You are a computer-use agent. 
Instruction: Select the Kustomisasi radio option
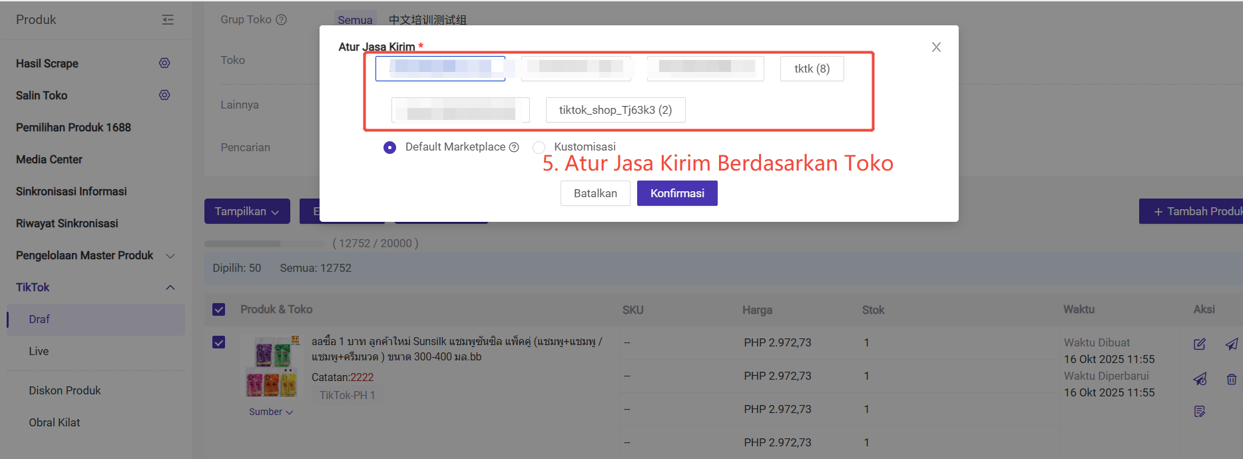(539, 147)
